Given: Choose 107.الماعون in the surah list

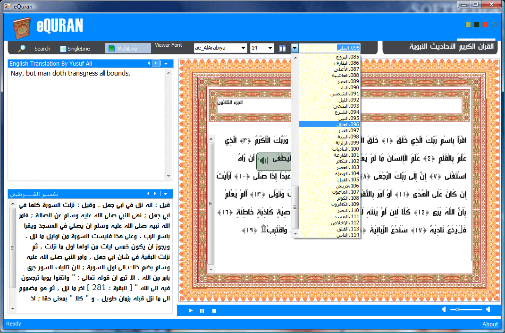Looking at the screenshot, I should 329,191.
